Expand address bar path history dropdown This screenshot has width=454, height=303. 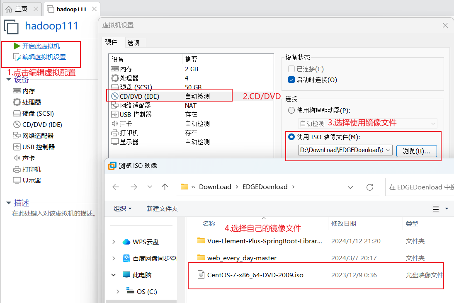click(350, 187)
